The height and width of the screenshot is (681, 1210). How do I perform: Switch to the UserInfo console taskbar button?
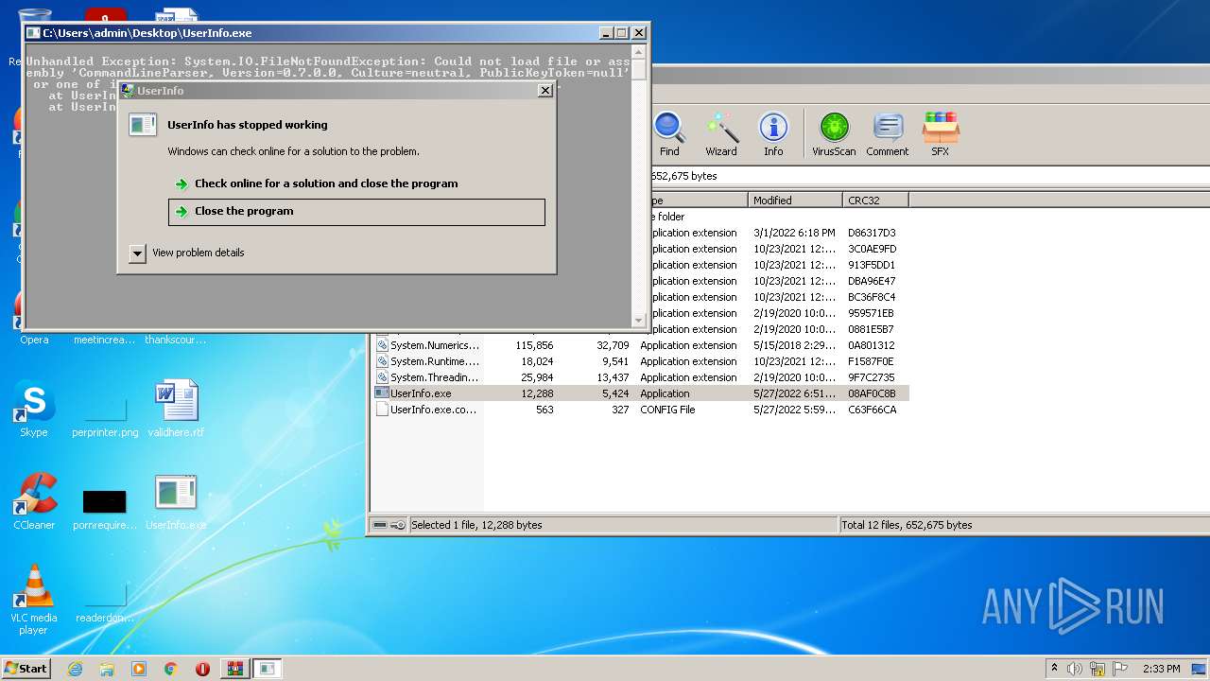click(x=268, y=669)
